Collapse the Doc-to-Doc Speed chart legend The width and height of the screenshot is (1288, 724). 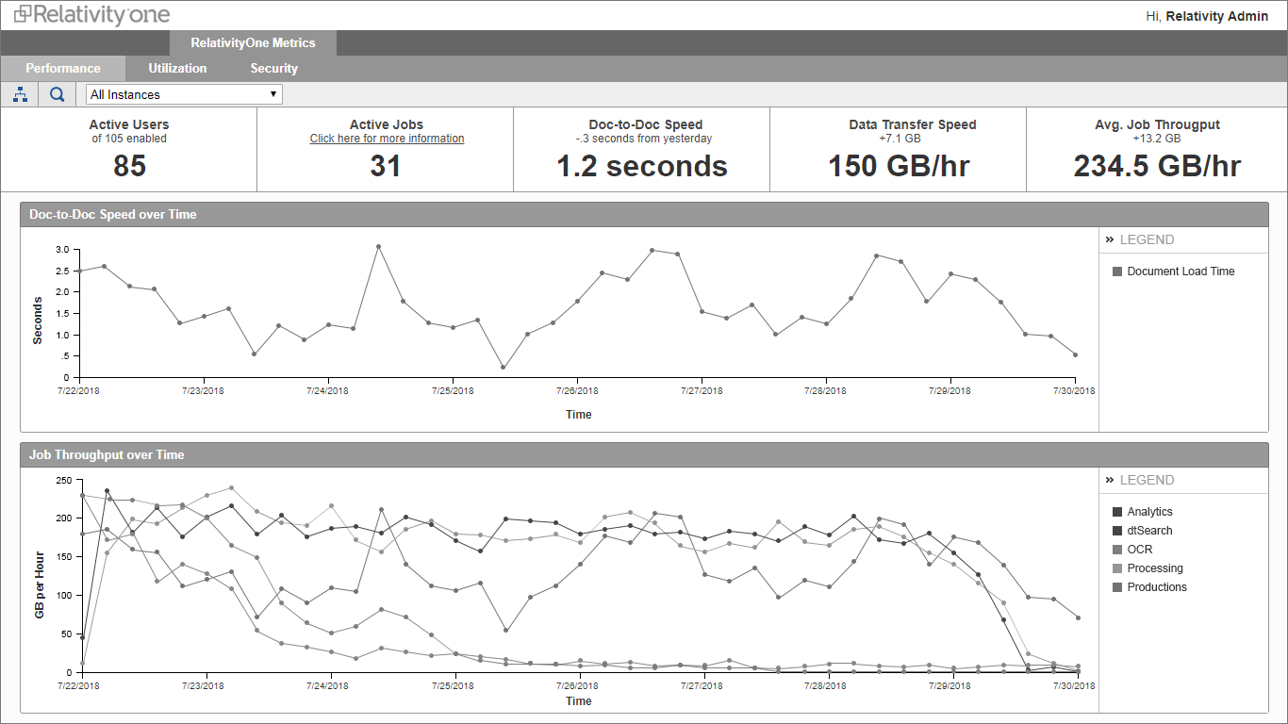pyautogui.click(x=1110, y=239)
